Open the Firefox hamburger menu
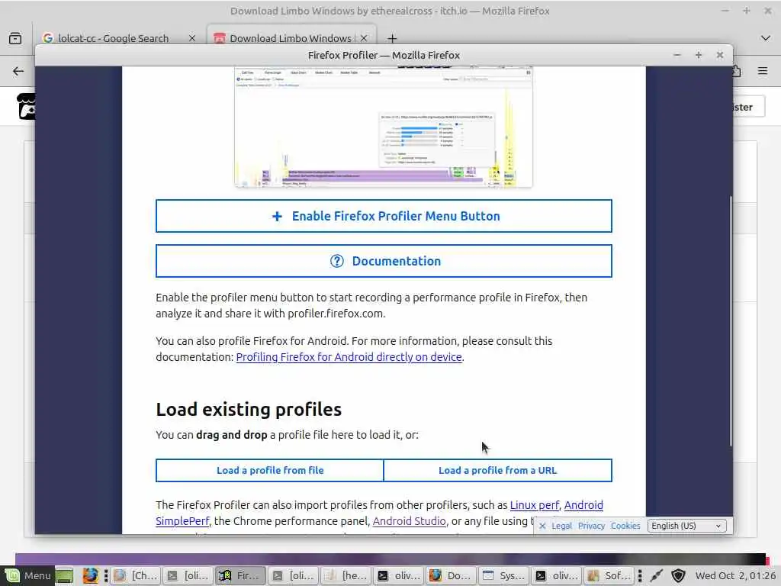 (762, 71)
